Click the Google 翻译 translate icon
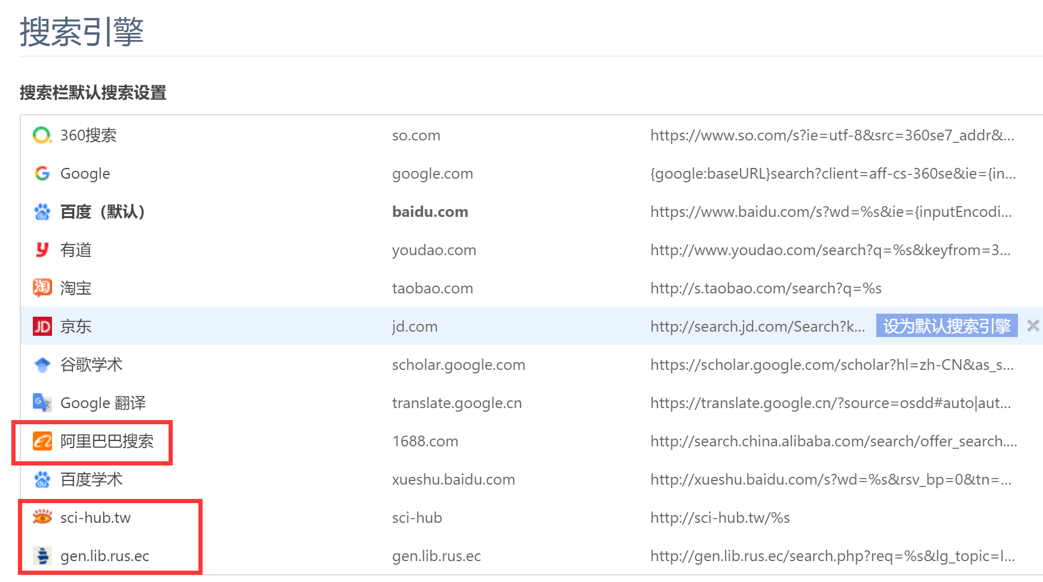This screenshot has height=582, width=1043. 42,403
